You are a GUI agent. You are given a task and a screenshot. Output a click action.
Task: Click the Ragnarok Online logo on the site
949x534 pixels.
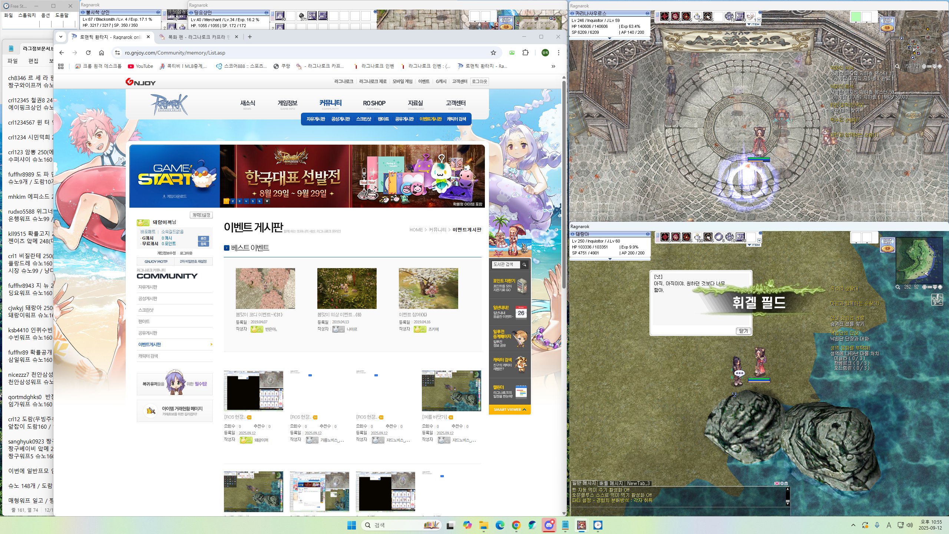[169, 105]
